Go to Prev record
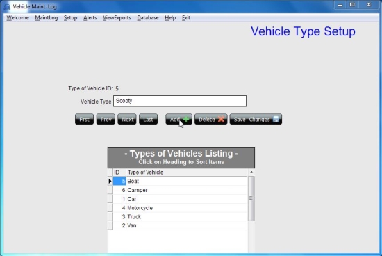 [106, 119]
